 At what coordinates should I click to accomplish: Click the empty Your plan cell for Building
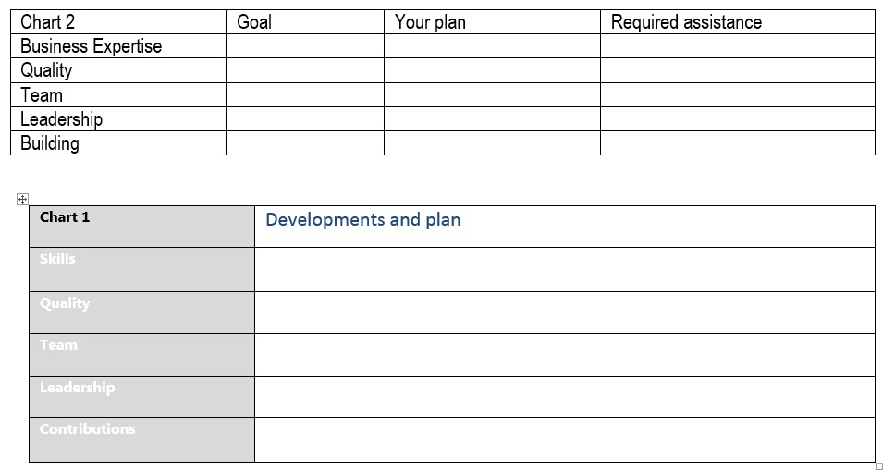click(491, 143)
